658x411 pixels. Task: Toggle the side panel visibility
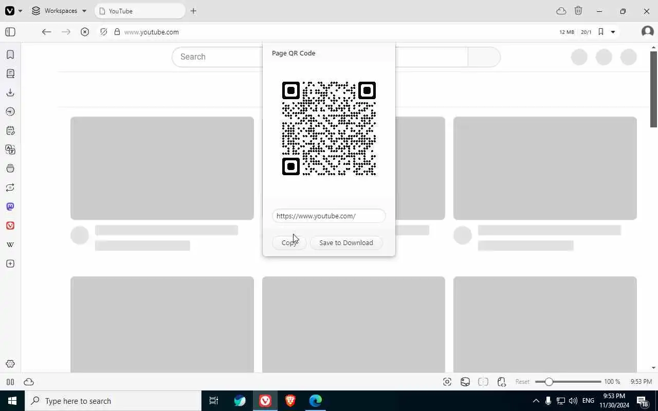pyautogui.click(x=10, y=32)
